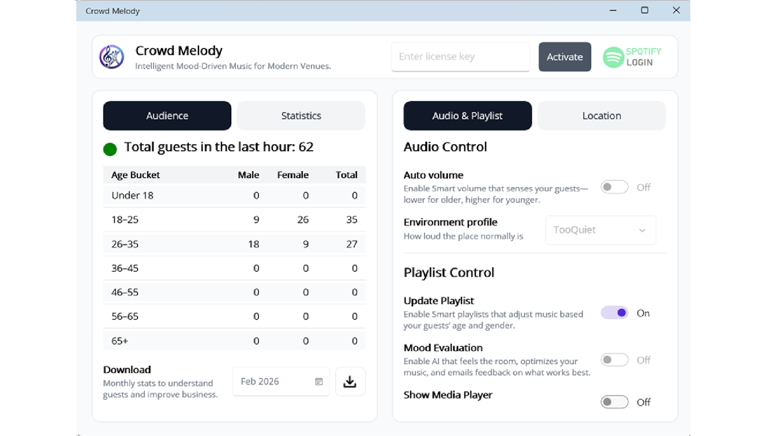Maximize the Crowd Melody window
The height and width of the screenshot is (436, 777).
point(644,10)
